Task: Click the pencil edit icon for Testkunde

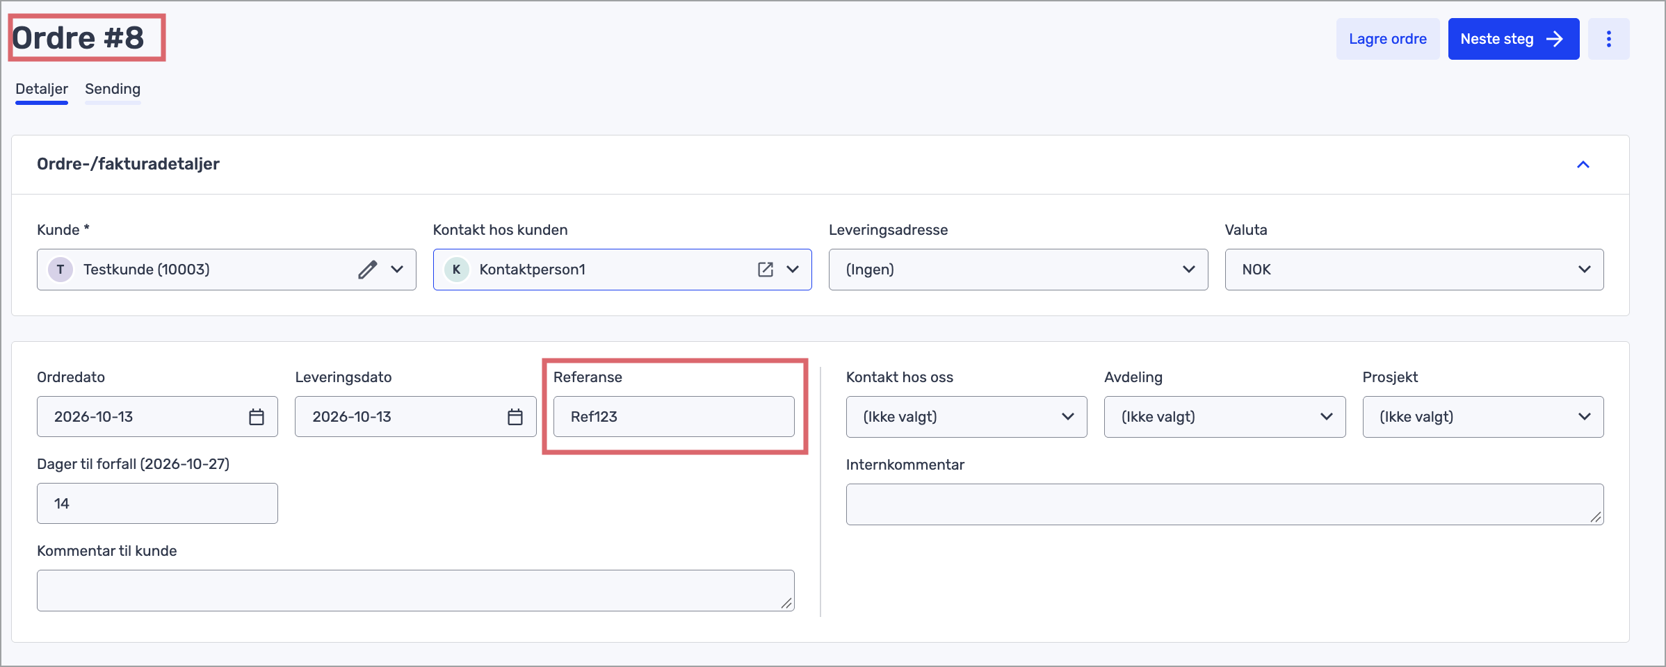Action: pos(367,270)
